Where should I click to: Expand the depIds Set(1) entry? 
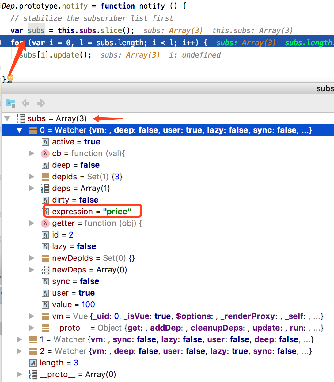(32, 177)
